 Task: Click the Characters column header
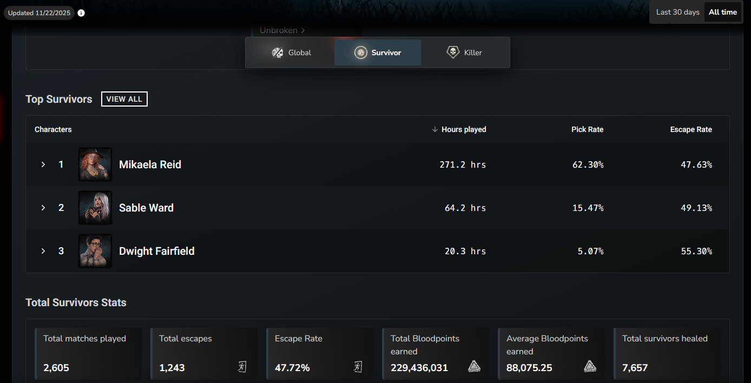coord(53,129)
